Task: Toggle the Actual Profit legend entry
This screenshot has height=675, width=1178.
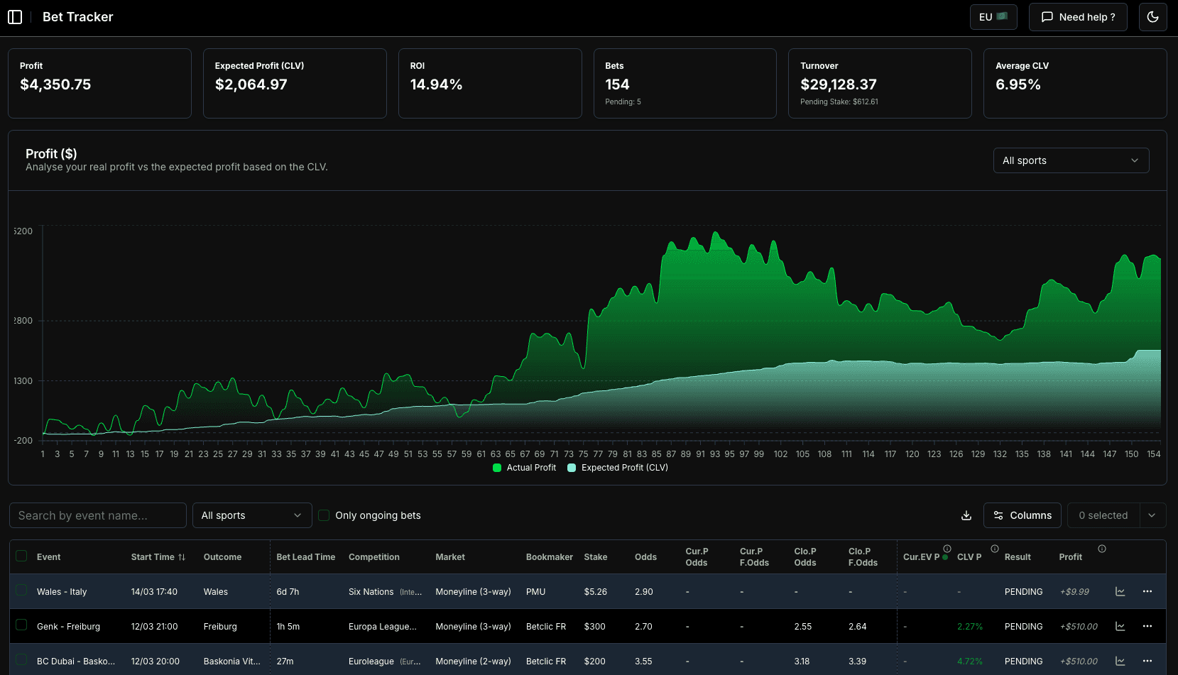Action: 524,468
